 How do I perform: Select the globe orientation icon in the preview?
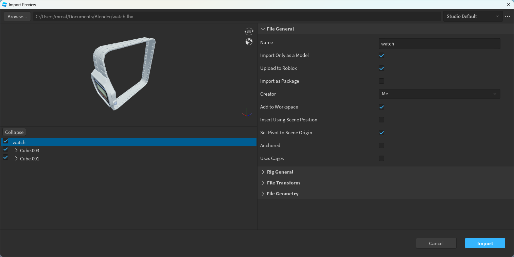coord(249,42)
